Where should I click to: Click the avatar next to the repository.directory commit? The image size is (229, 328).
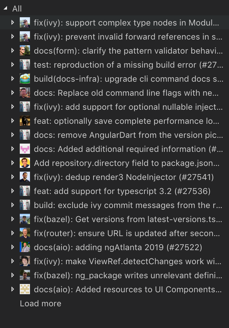pos(25,163)
